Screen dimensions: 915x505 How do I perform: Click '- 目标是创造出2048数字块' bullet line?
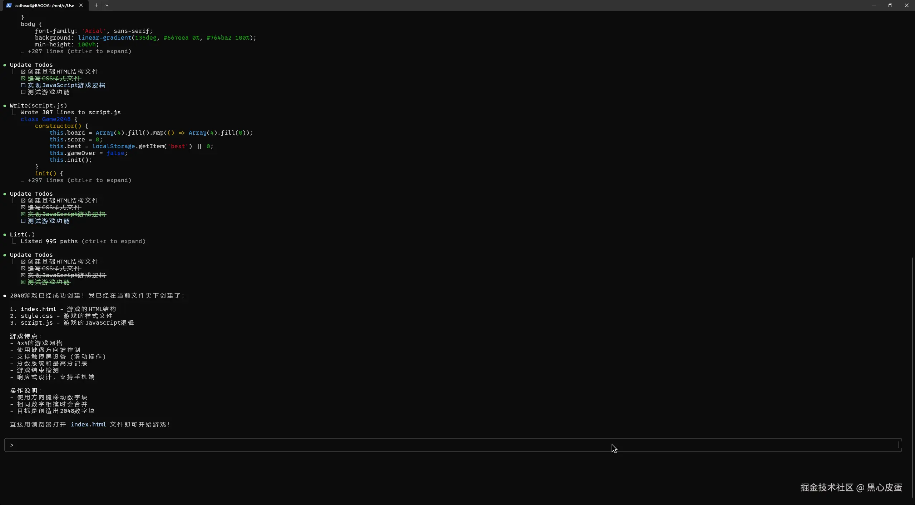click(52, 411)
